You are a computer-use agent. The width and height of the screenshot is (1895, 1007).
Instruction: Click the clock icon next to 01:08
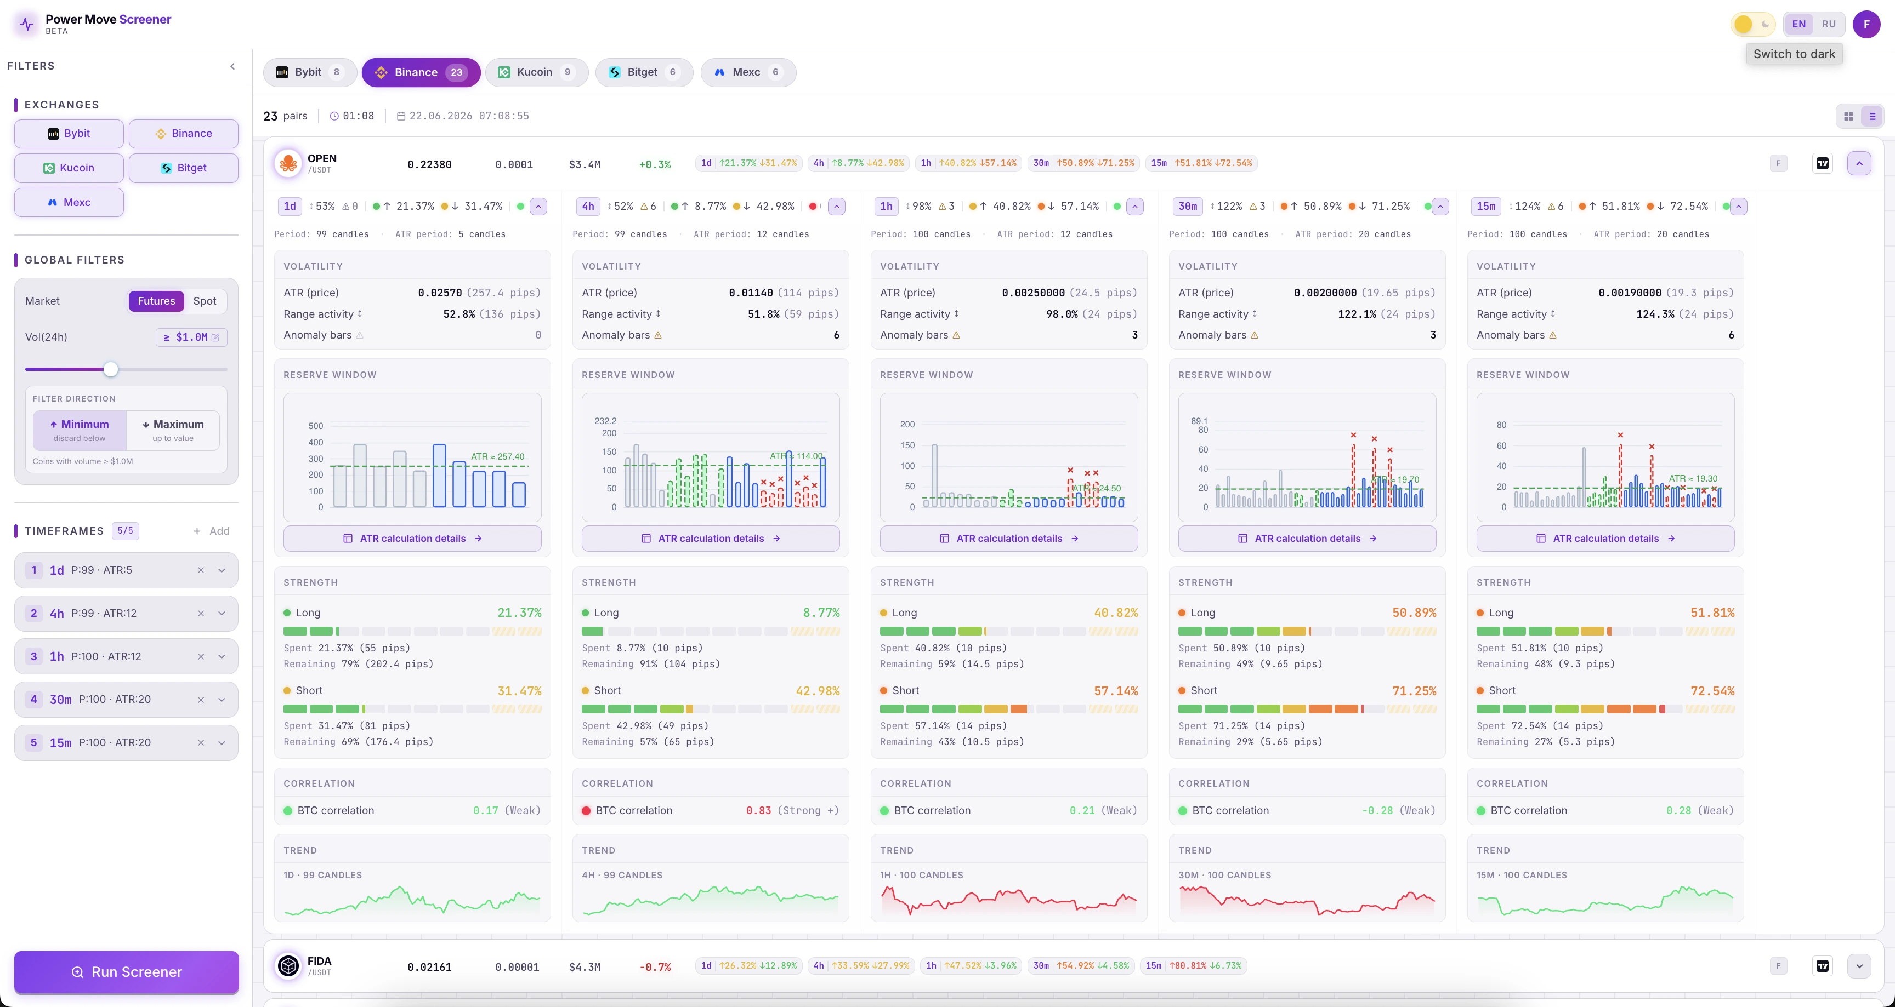(334, 116)
